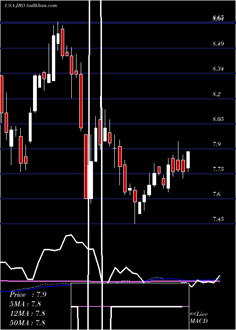This screenshot has width=236, height=330.
Task: Click the '12MA : 7.8' readout
Action: click(27, 313)
